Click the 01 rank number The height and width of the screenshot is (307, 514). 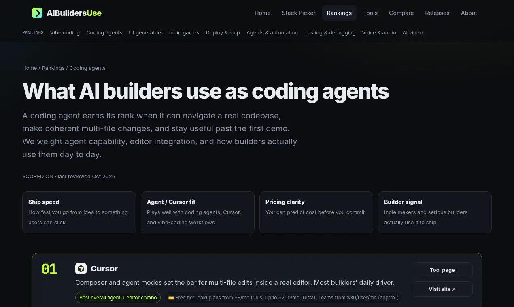(x=49, y=269)
